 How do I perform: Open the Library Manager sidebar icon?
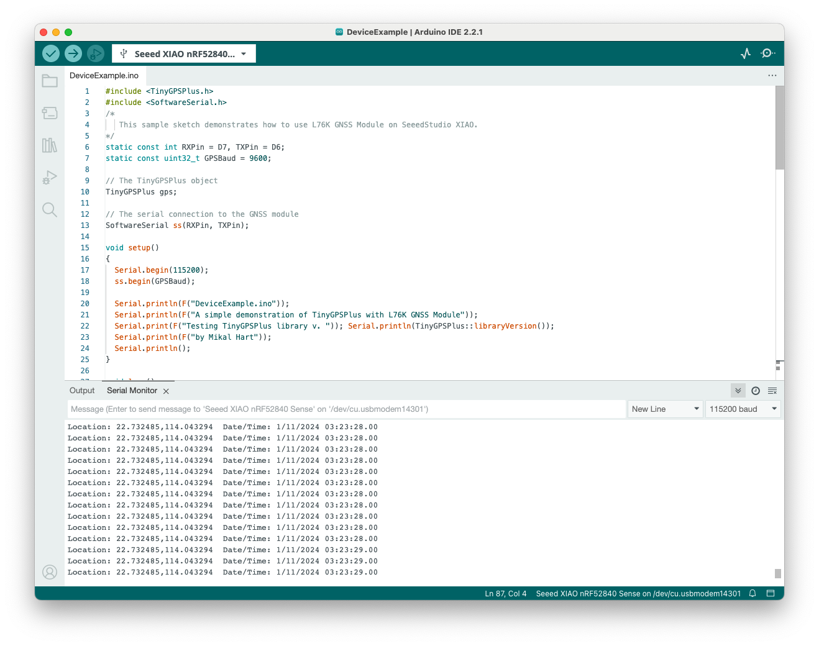pyautogui.click(x=50, y=145)
